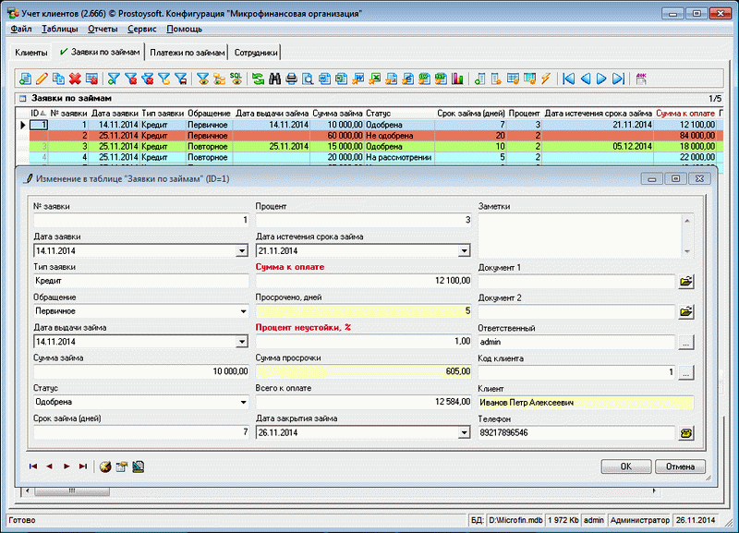Expand the Дата заявки date dropdown
739x533 pixels.
coord(241,250)
